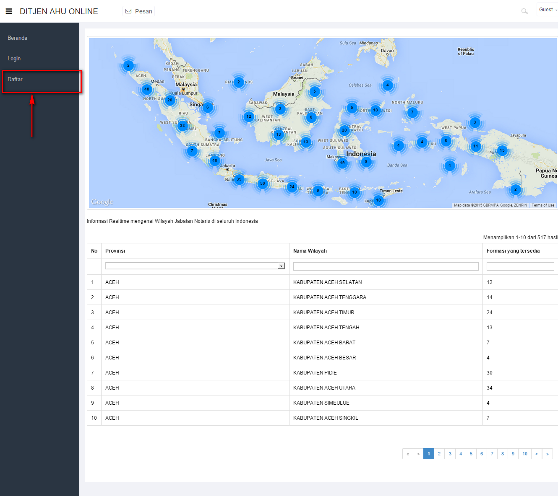Image resolution: width=558 pixels, height=496 pixels.
Task: Click the hamburger menu icon
Action: pyautogui.click(x=9, y=11)
